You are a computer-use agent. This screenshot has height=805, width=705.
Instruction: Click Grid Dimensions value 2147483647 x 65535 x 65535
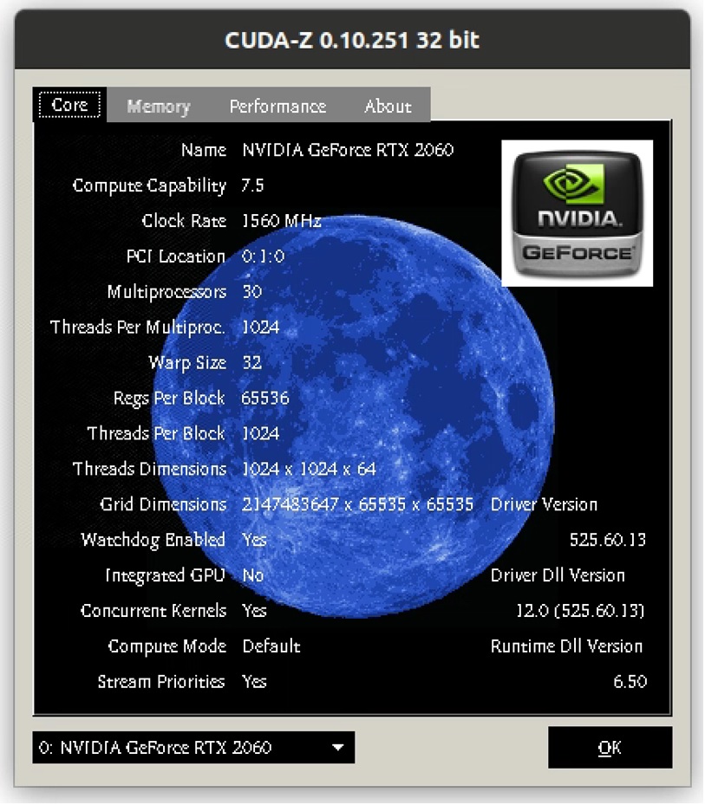357,504
